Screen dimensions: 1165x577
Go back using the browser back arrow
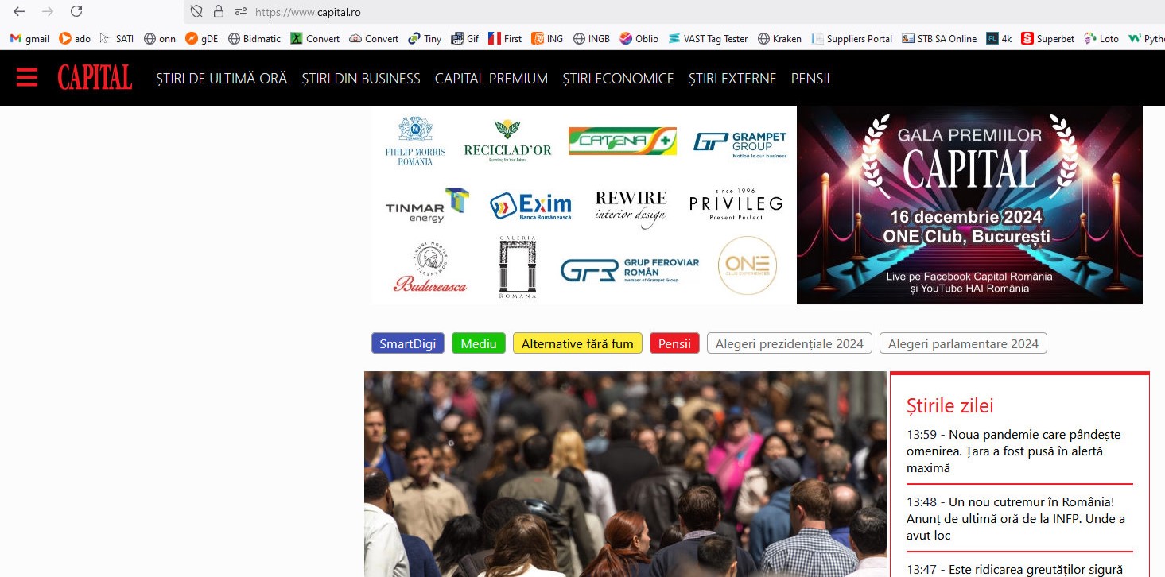(19, 12)
